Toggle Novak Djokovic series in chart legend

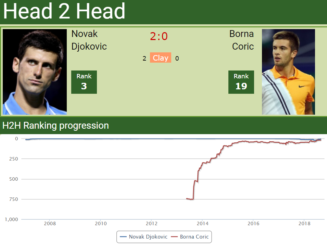(148, 237)
